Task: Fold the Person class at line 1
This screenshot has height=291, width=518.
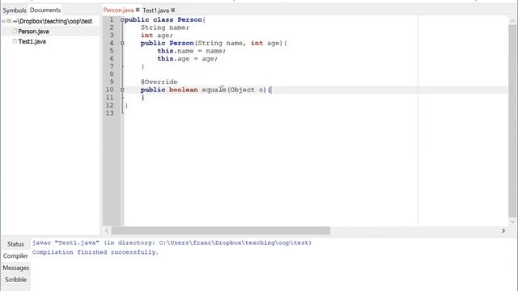Action: [x=122, y=19]
